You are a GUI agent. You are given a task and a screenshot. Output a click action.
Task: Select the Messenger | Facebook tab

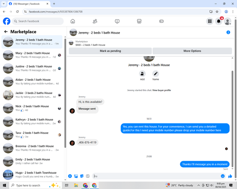(x=29, y=4)
